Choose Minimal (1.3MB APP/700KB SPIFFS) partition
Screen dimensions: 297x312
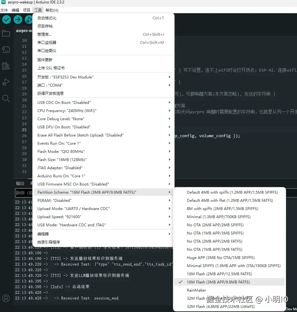(229, 217)
